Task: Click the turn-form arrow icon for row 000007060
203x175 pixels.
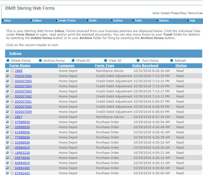Action: (7, 107)
